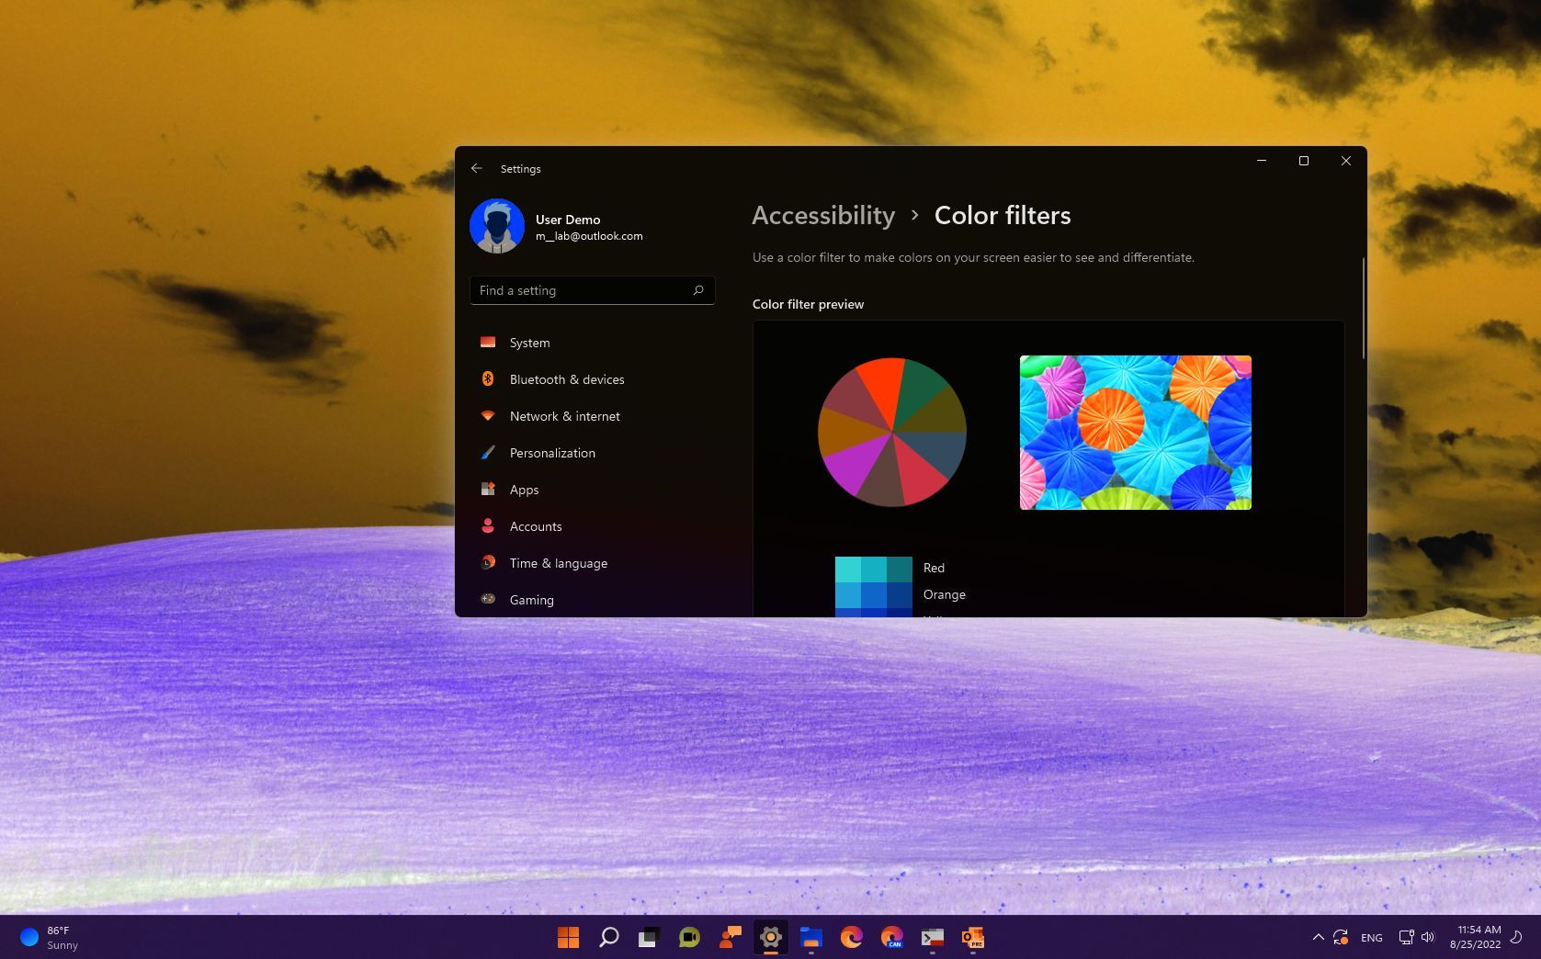Viewport: 1541px width, 959px height.
Task: Open the Gaming settings section
Action: 531,600
